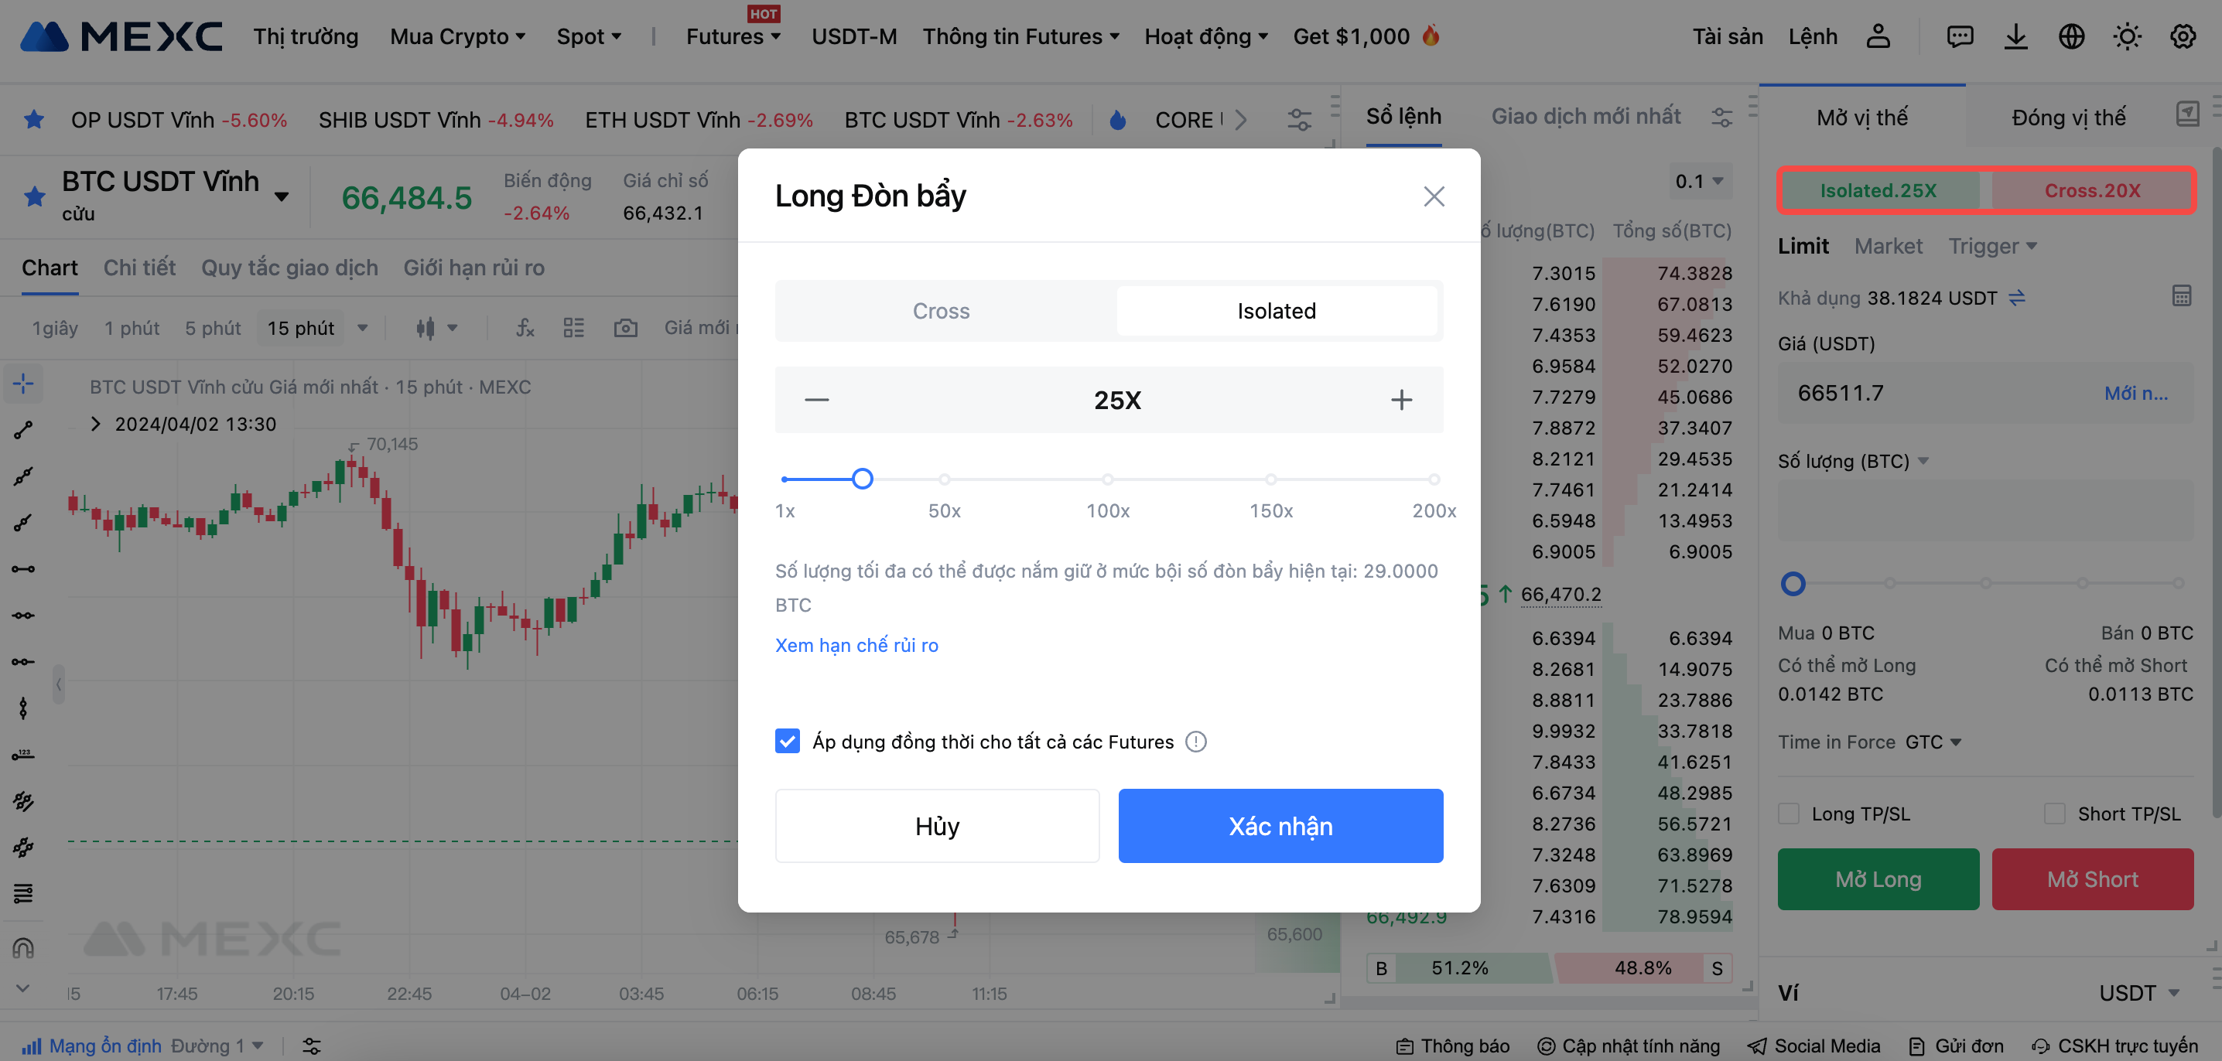Screen dimensions: 2222x1061
Task: Expand the 0.1 order book depth dropdown
Action: (1698, 181)
